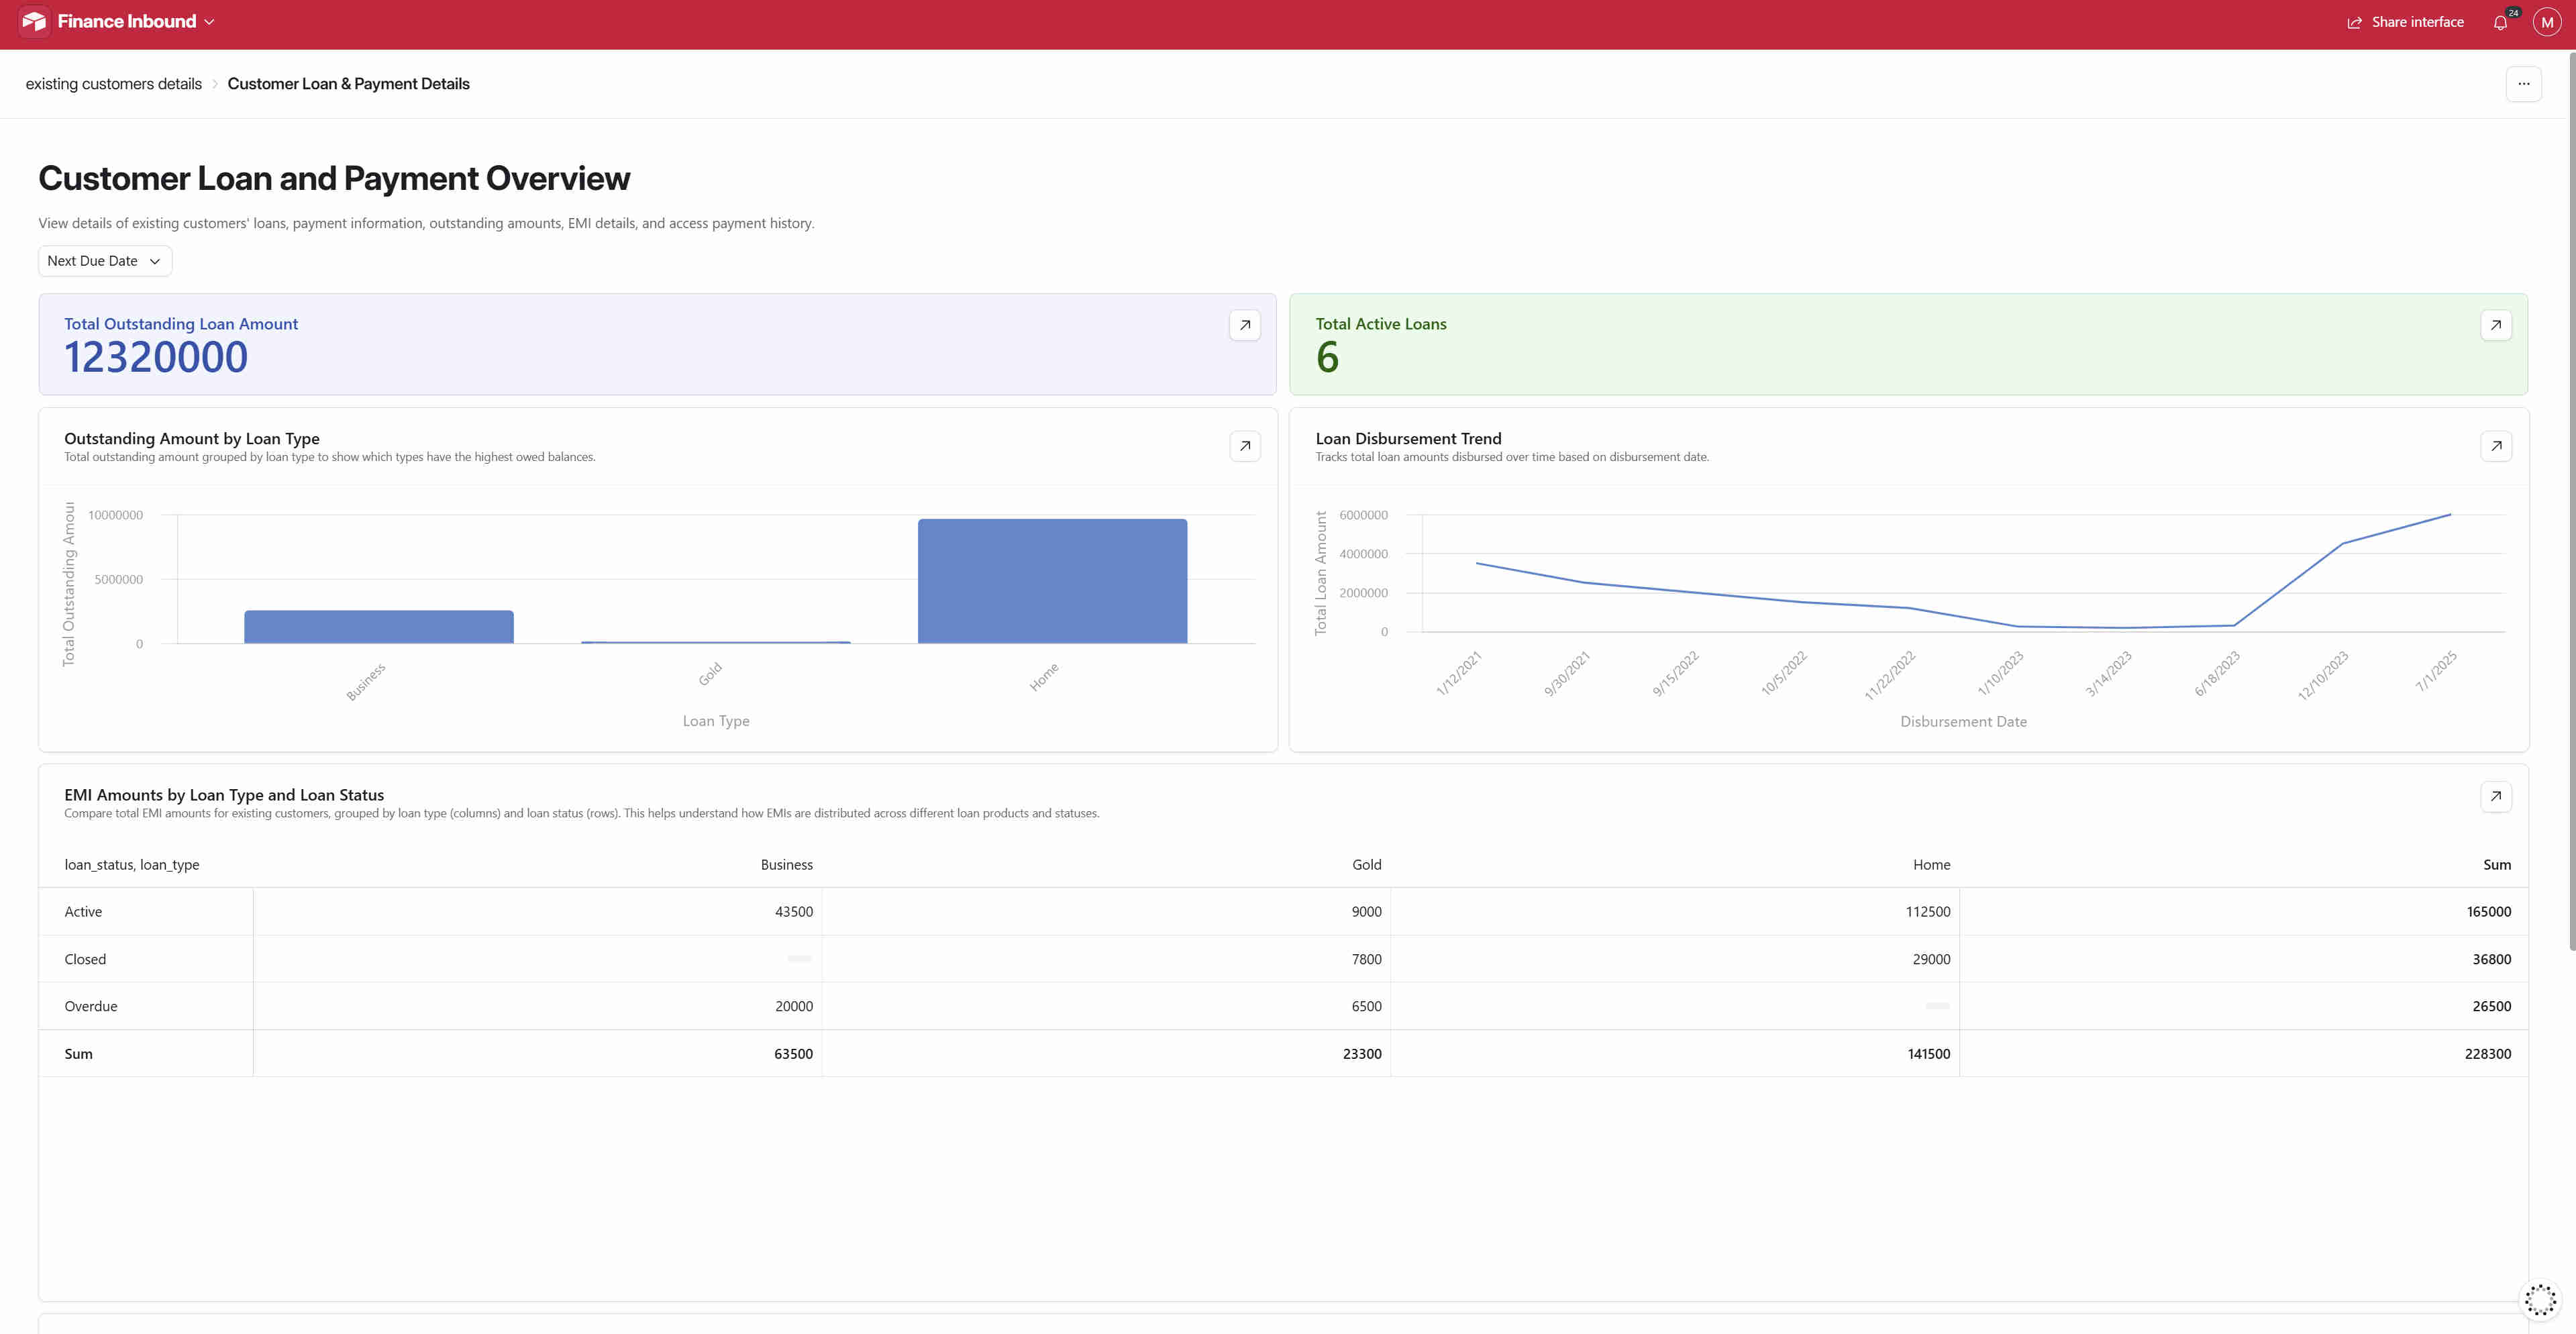Click the Home bar in the chart
Screen dimensions: 2576x1334
(1052, 581)
